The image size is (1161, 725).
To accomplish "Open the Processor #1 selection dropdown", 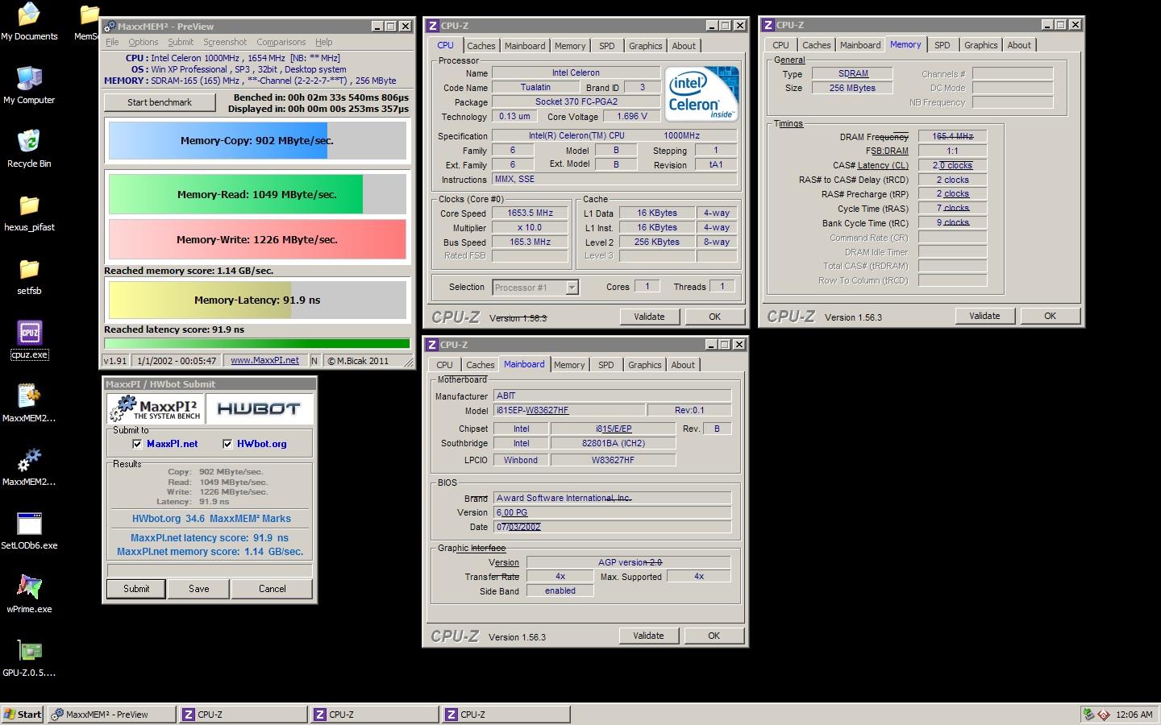I will click(x=572, y=288).
